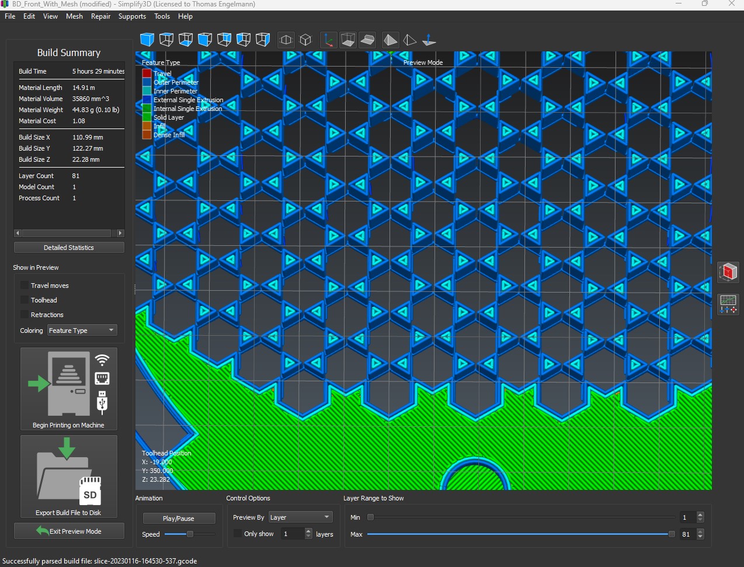Enable the Travel moves checkbox
Viewport: 744px width, 567px height.
tap(25, 286)
